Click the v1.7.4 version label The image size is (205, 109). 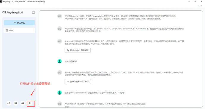(x=200, y=6)
